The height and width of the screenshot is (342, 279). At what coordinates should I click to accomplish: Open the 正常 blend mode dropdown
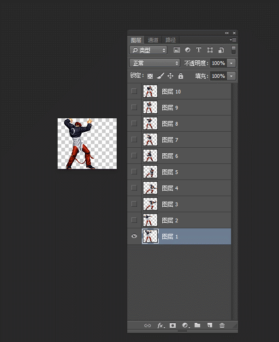click(154, 63)
